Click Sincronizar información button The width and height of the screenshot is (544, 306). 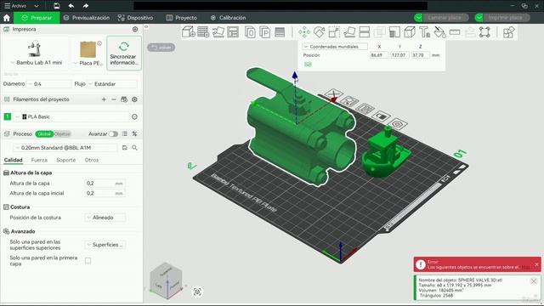[x=124, y=53]
